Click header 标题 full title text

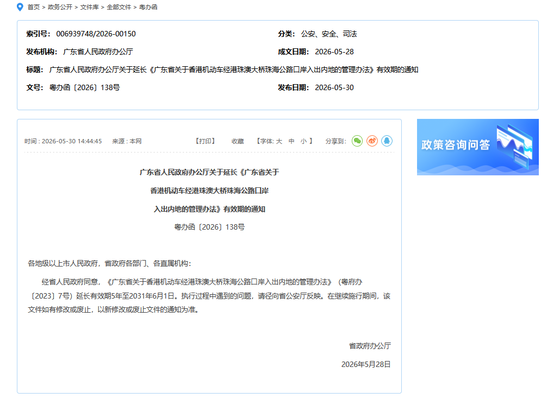(234, 69)
